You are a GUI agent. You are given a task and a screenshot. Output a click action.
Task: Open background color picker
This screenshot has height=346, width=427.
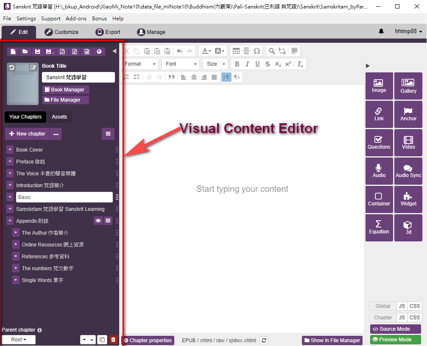pos(219,51)
